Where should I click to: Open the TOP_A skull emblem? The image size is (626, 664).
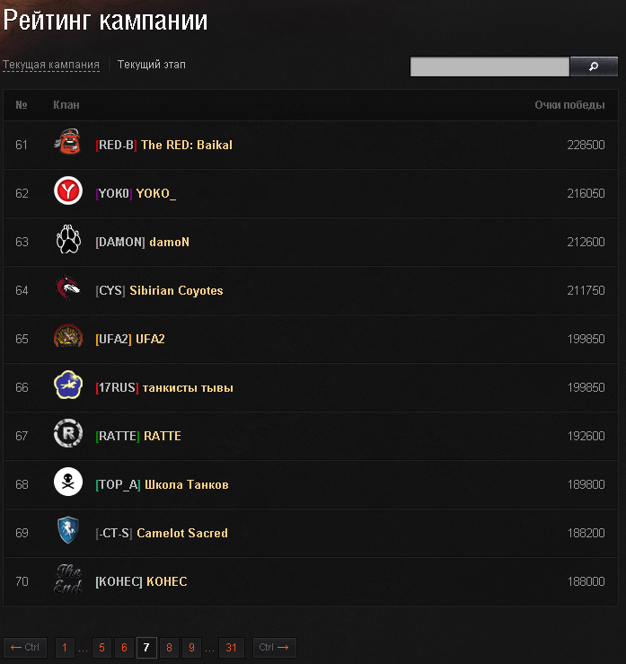(x=68, y=482)
